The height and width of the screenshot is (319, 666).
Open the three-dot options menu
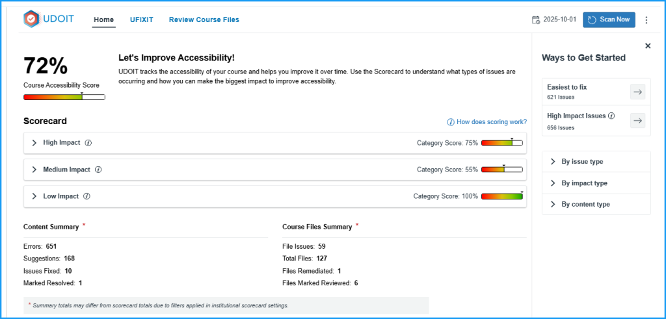[x=646, y=20]
